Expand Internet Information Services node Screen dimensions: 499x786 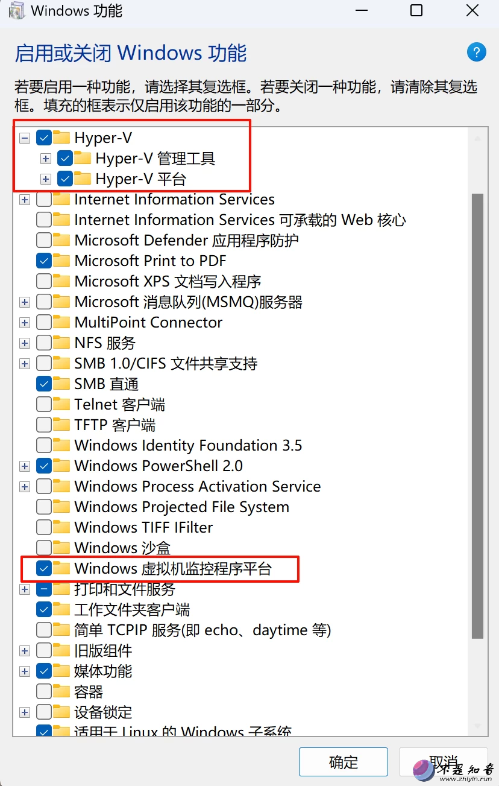coord(25,200)
